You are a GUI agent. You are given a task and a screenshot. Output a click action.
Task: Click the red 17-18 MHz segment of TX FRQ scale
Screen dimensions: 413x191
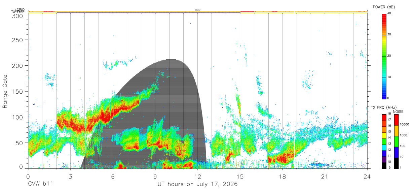384,117
